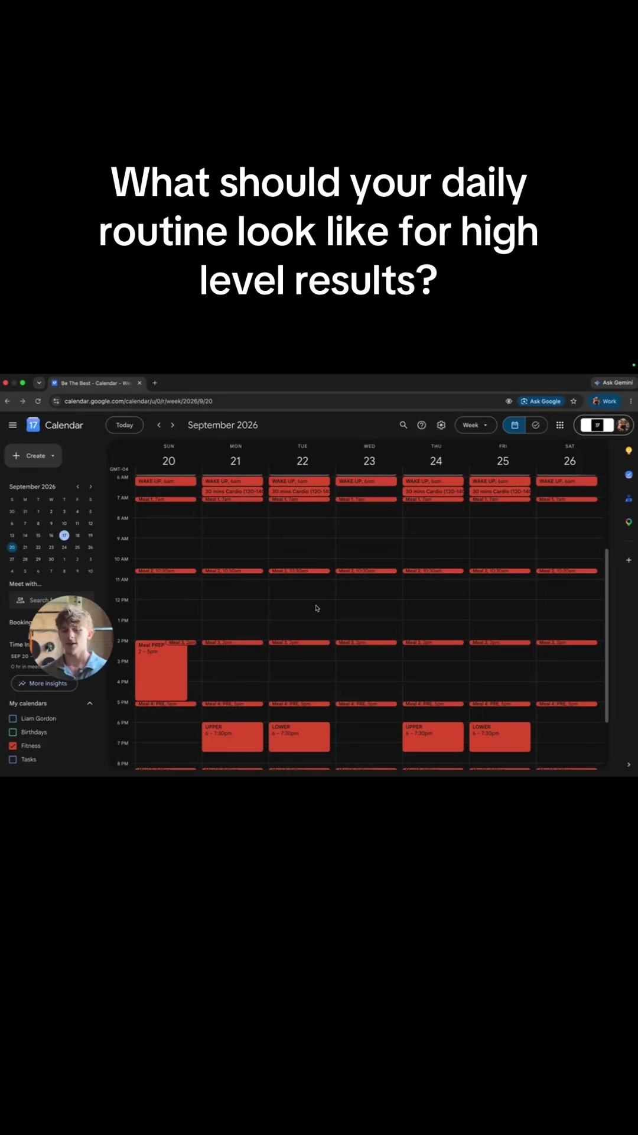Click the calendar URL address bar
The width and height of the screenshot is (638, 1135).
click(x=138, y=401)
